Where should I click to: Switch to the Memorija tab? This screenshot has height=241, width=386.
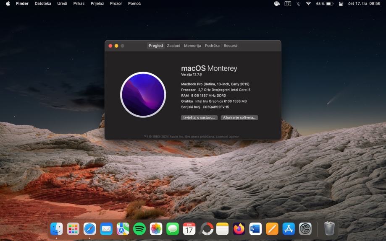(x=192, y=46)
